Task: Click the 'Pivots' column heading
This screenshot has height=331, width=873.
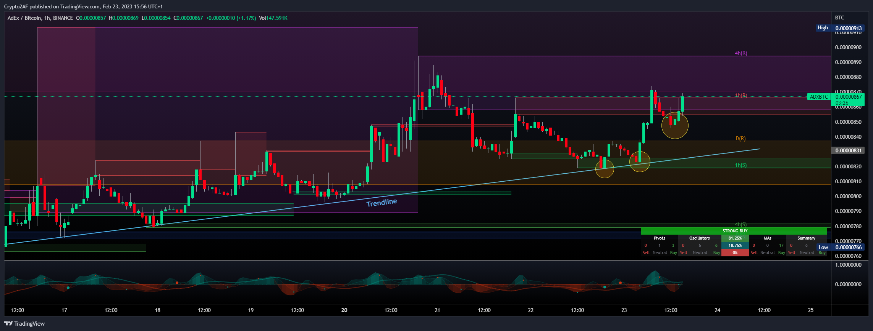Action: [660, 238]
